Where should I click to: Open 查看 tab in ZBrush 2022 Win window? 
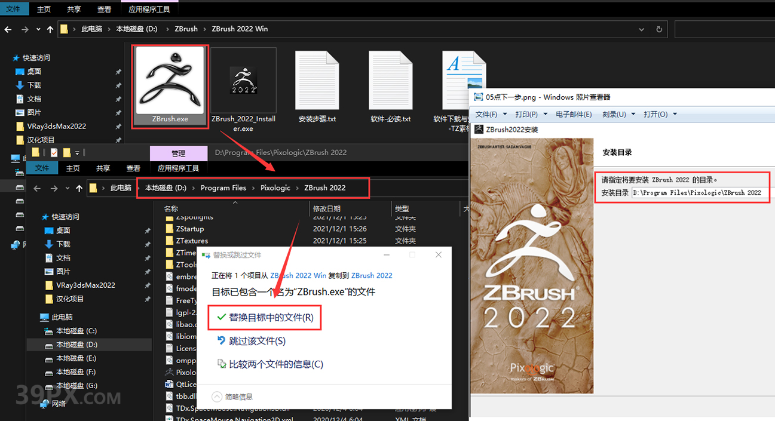pos(104,10)
